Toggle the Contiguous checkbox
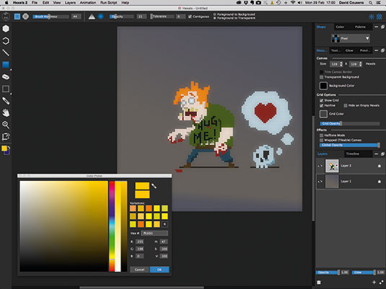 coord(190,17)
